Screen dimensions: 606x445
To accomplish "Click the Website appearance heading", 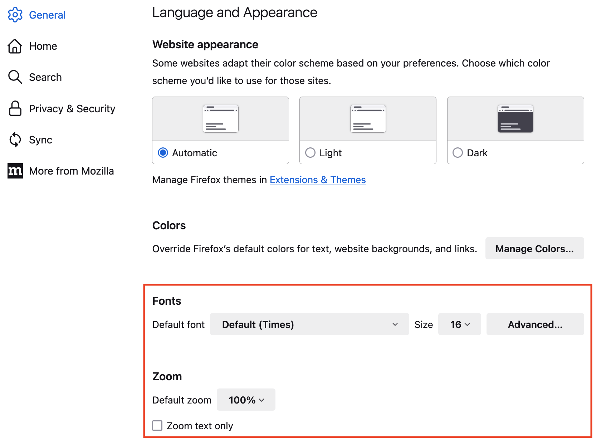I will point(205,44).
